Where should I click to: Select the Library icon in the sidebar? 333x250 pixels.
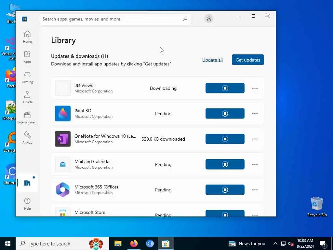click(x=27, y=183)
